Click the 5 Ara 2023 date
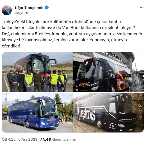146x148 pixels. point(28,140)
